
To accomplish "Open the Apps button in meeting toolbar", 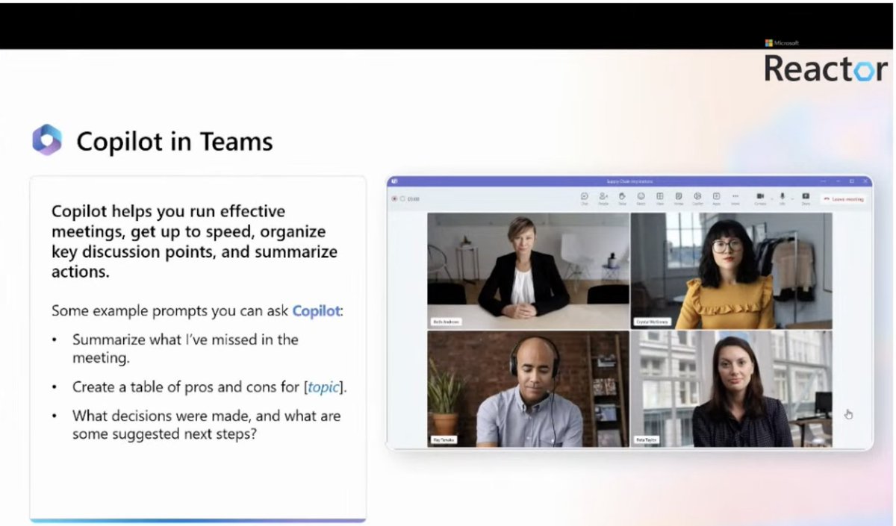I will 716,198.
